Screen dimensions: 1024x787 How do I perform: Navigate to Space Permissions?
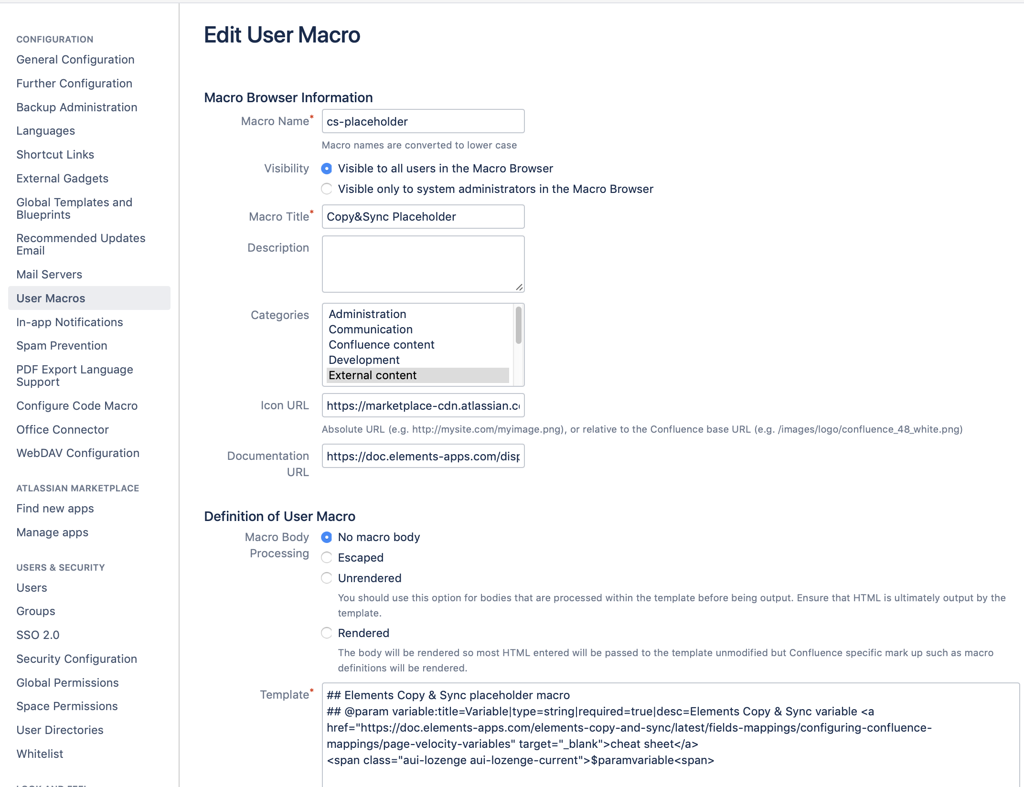tap(67, 706)
